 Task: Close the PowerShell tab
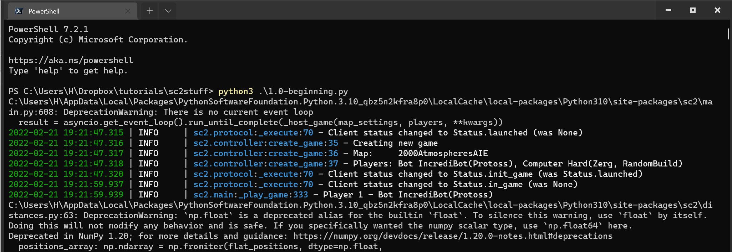click(x=127, y=11)
